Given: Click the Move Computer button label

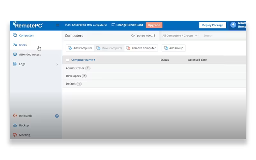Looking at the screenshot, I should point(112,48).
